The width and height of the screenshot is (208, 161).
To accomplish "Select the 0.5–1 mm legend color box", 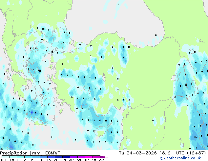I will point(13,157).
